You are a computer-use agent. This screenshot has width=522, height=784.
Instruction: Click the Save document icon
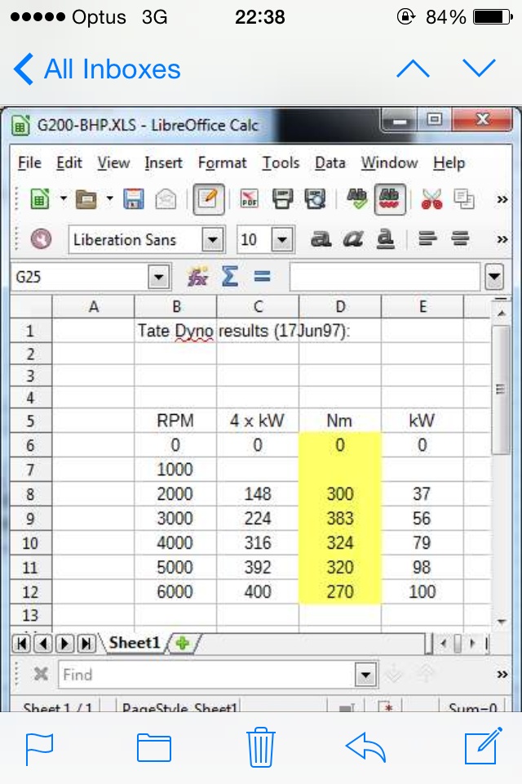click(133, 199)
